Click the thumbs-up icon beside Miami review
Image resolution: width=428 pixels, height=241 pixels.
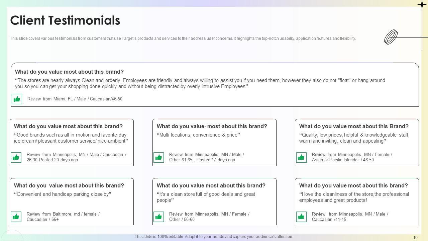(x=17, y=99)
